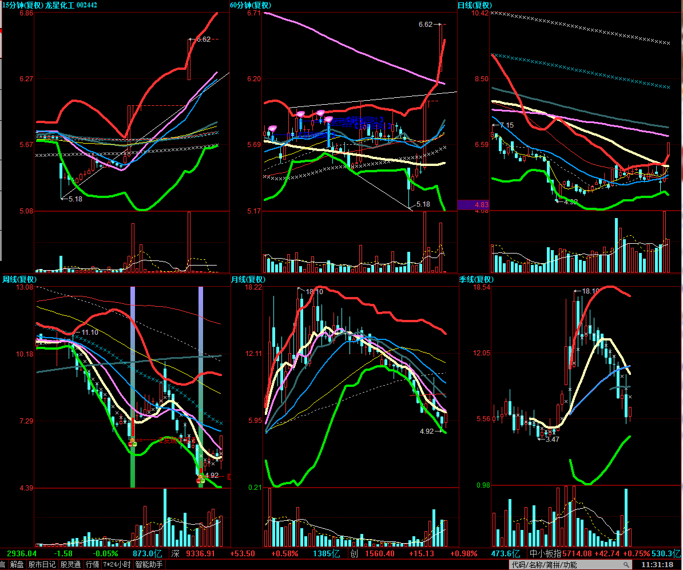This screenshot has height=570, width=683.
Task: Open the 7*24小时 news tab
Action: (x=117, y=565)
